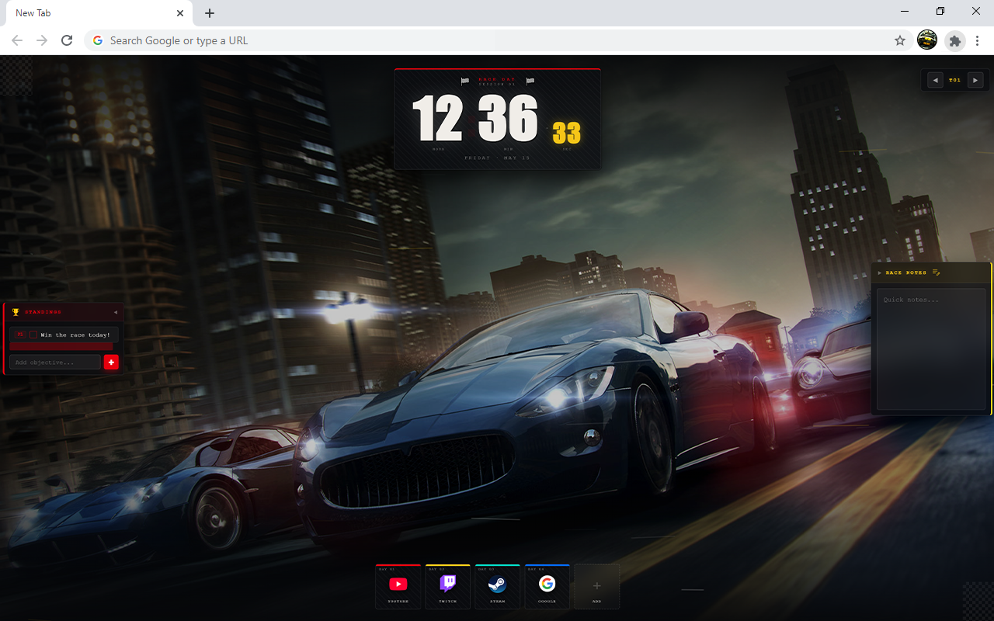Click the gold trophy icon in Standings
This screenshot has width=994, height=621.
point(16,312)
